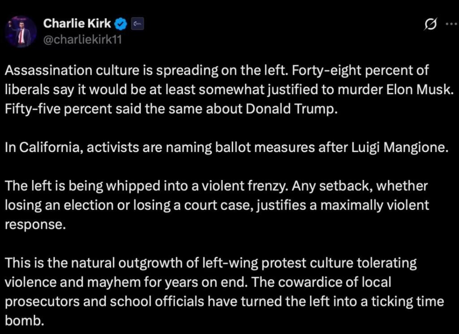Viewport: 459px width, 334px height.
Task: Open the @charliekirk11 handle link
Action: 82,39
